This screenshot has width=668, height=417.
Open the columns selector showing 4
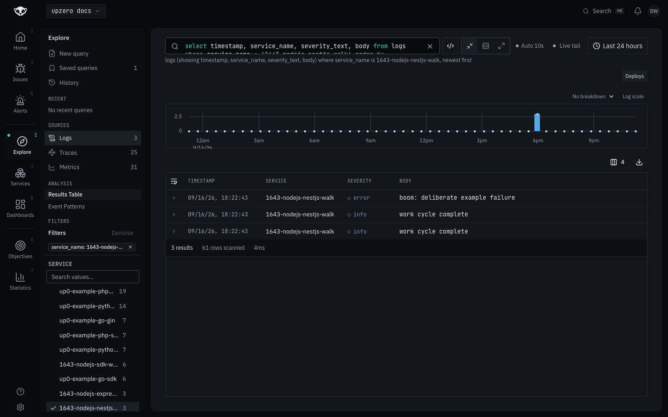(617, 162)
